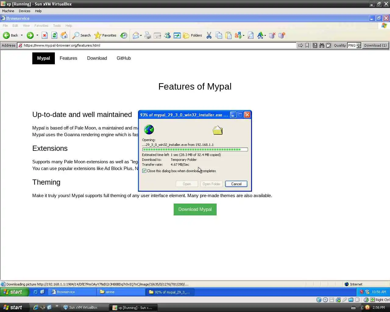The width and height of the screenshot is (390, 312).
Task: Click the clipboard icon beside binoculars
Action: (328, 45)
